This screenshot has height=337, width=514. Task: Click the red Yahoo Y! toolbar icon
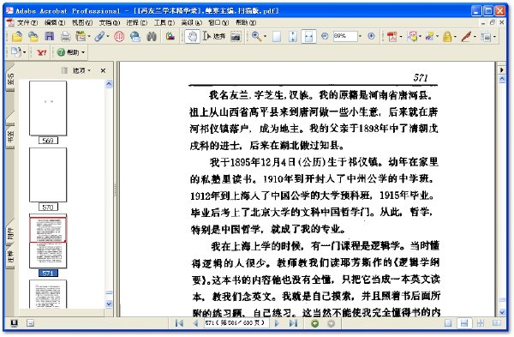pos(41,52)
